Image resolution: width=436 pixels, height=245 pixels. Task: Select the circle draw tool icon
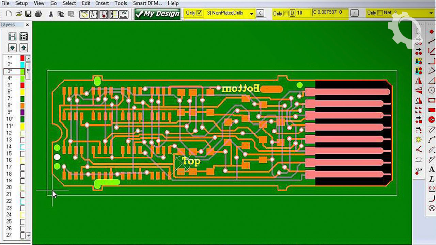point(432,90)
